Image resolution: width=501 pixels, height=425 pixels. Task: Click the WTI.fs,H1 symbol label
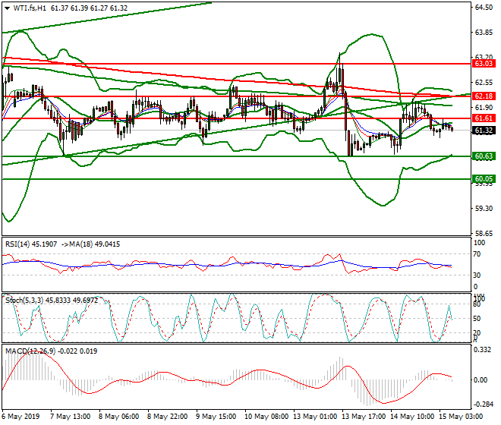pyautogui.click(x=30, y=8)
